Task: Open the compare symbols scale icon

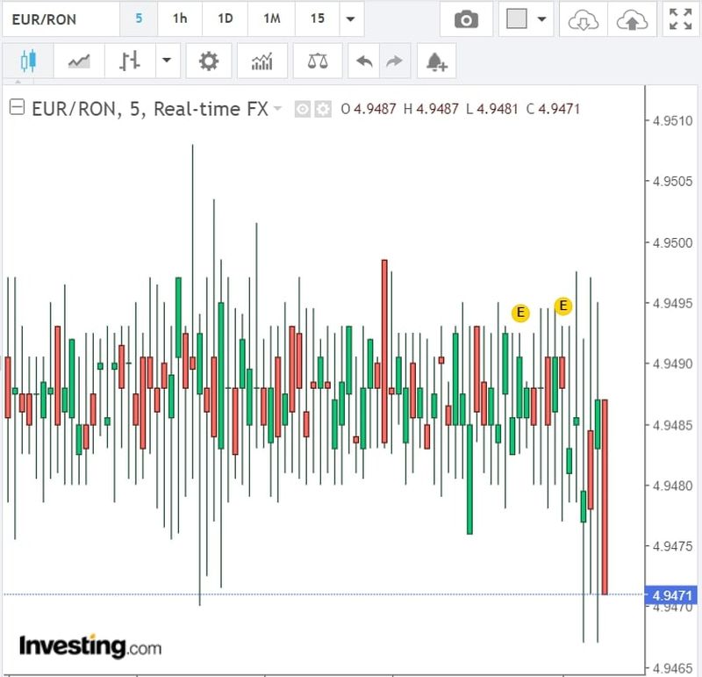Action: [317, 61]
